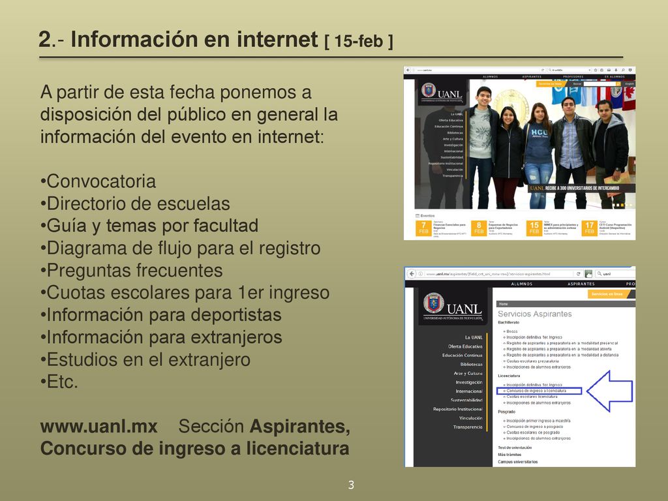The height and width of the screenshot is (501, 668).
Task: Open Oferta Educativa in upper homepage sidebar
Action: pyautogui.click(x=451, y=121)
